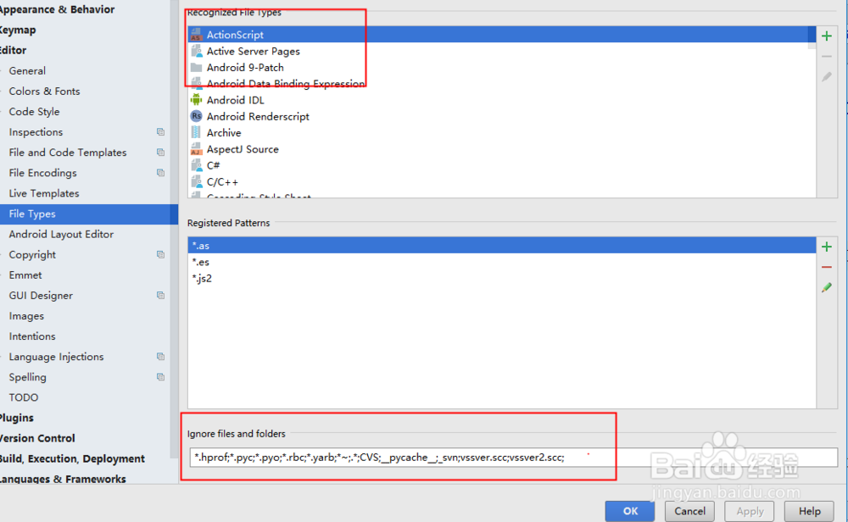Viewport: 848px width, 522px height.
Task: Remove the selected *.as pattern
Action: (x=827, y=267)
